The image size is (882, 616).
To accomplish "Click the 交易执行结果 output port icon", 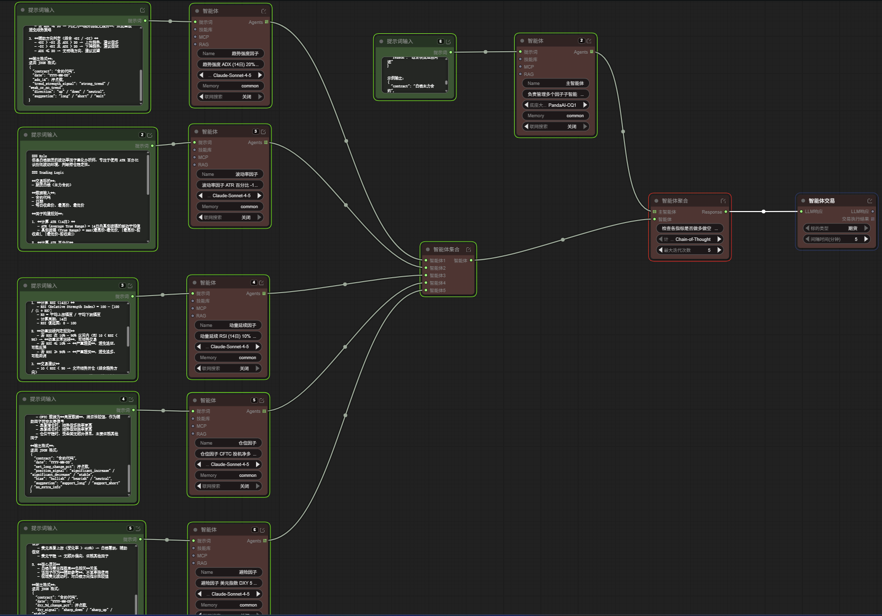I will [x=873, y=219].
